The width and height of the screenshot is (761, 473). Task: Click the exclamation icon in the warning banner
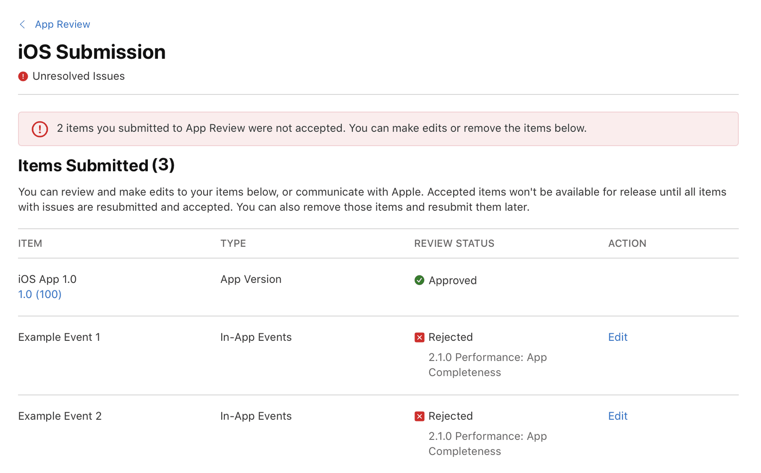[x=40, y=129]
